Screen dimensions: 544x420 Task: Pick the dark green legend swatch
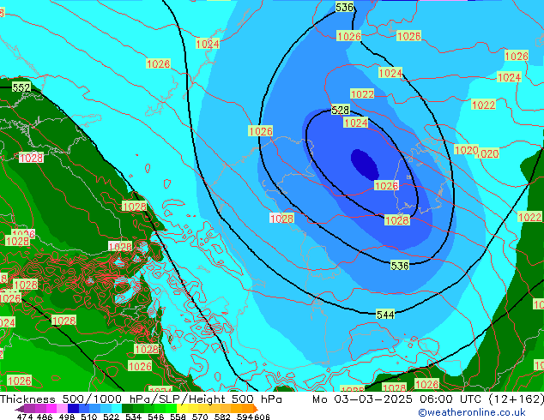coord(127,408)
